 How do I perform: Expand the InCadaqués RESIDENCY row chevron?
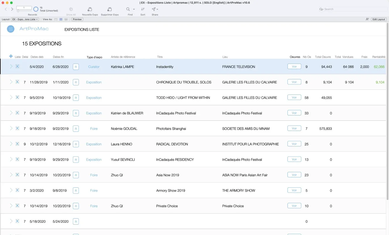tap(11, 159)
